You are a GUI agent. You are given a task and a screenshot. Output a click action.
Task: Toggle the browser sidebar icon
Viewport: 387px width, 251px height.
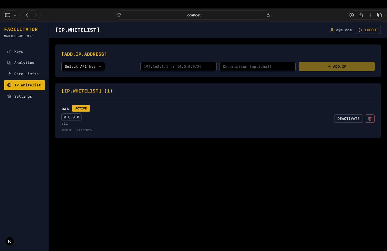8,15
